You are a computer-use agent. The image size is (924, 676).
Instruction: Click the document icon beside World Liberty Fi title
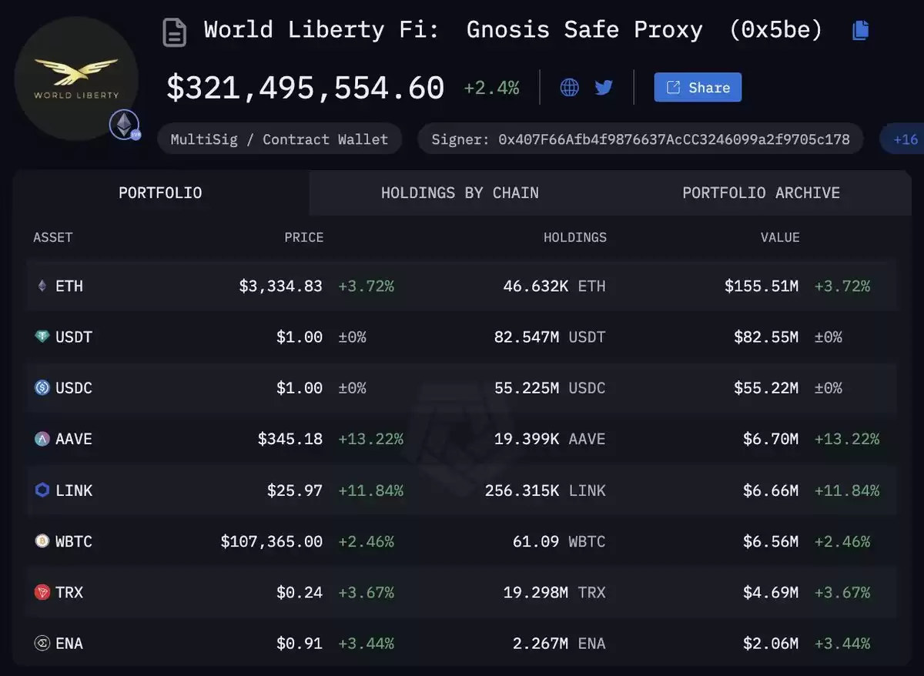click(x=175, y=32)
